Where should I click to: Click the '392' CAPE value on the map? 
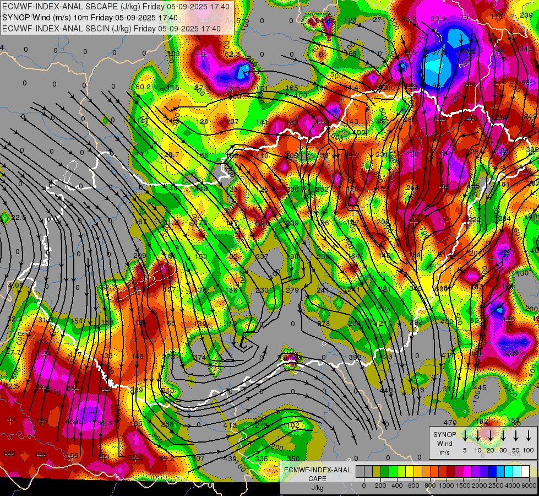(355, 357)
